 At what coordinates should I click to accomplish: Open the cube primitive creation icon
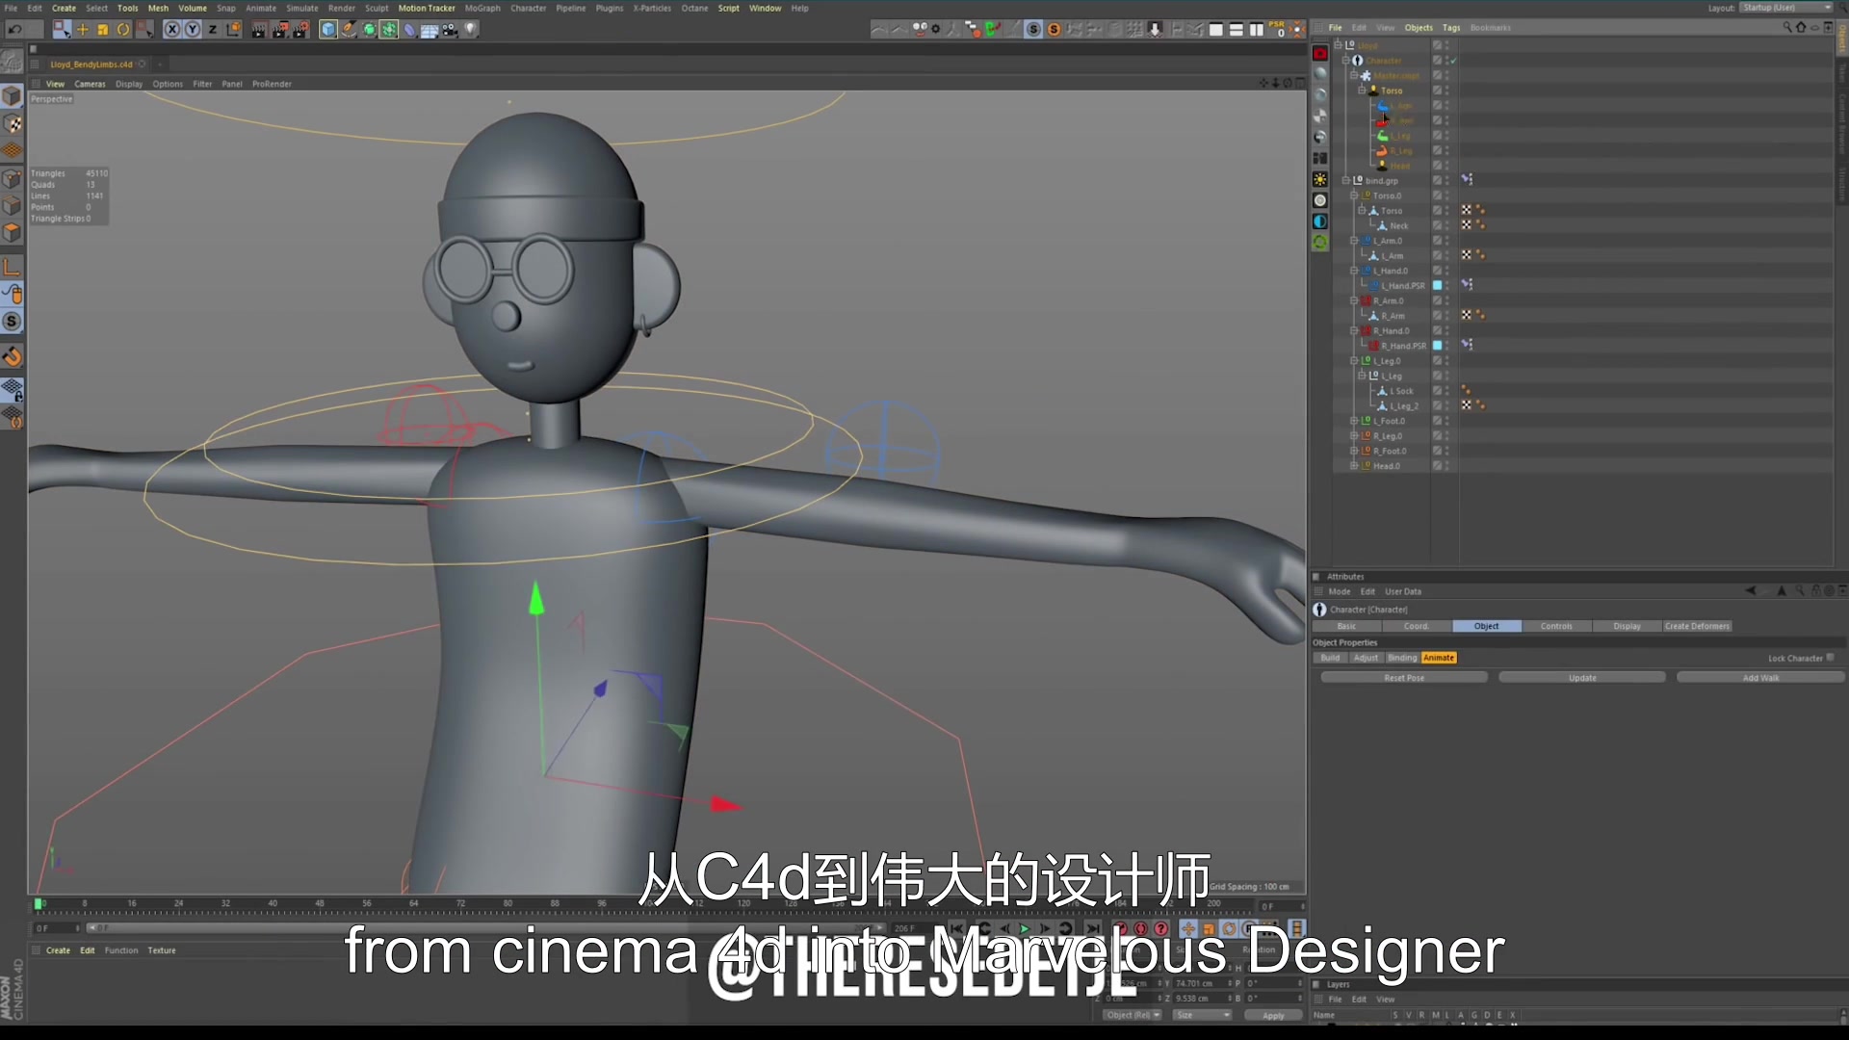pyautogui.click(x=327, y=29)
